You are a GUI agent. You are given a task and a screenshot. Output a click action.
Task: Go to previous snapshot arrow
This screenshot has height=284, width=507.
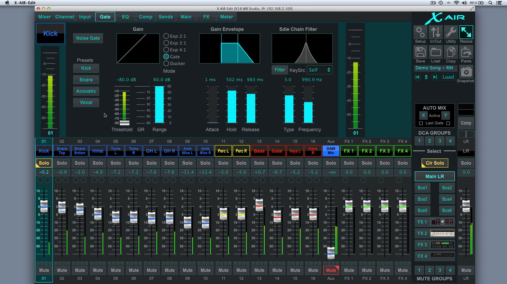click(417, 77)
